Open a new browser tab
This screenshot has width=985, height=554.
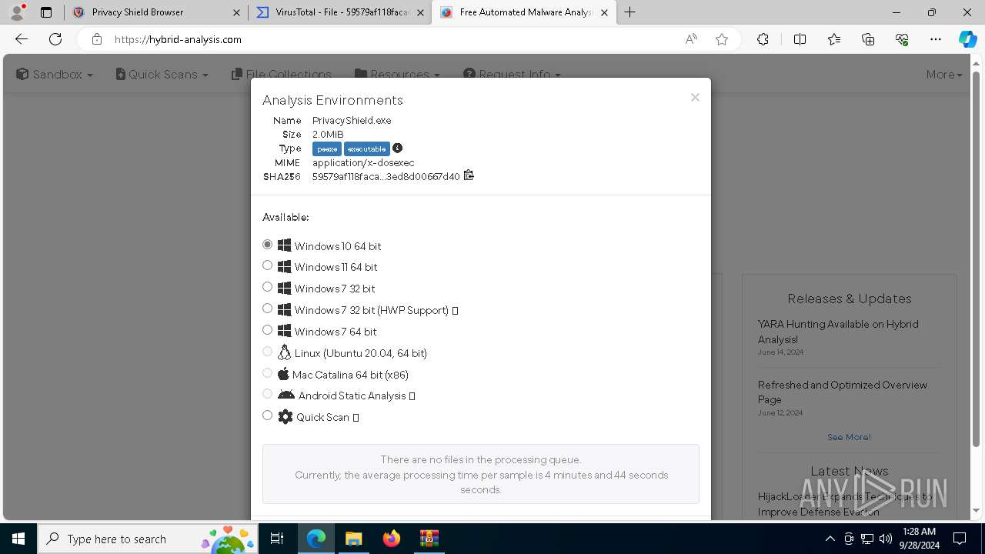pos(630,12)
